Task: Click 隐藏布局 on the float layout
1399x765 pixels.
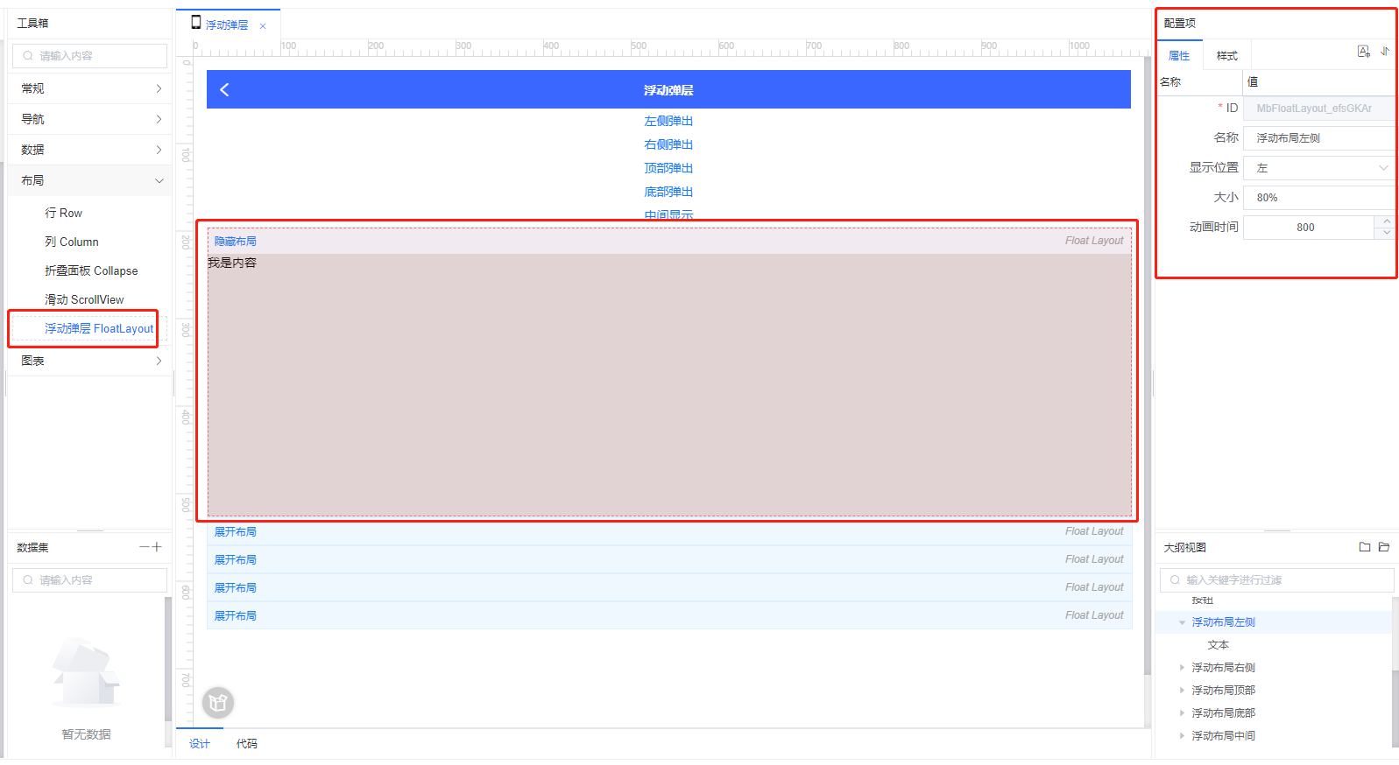Action: [x=236, y=242]
